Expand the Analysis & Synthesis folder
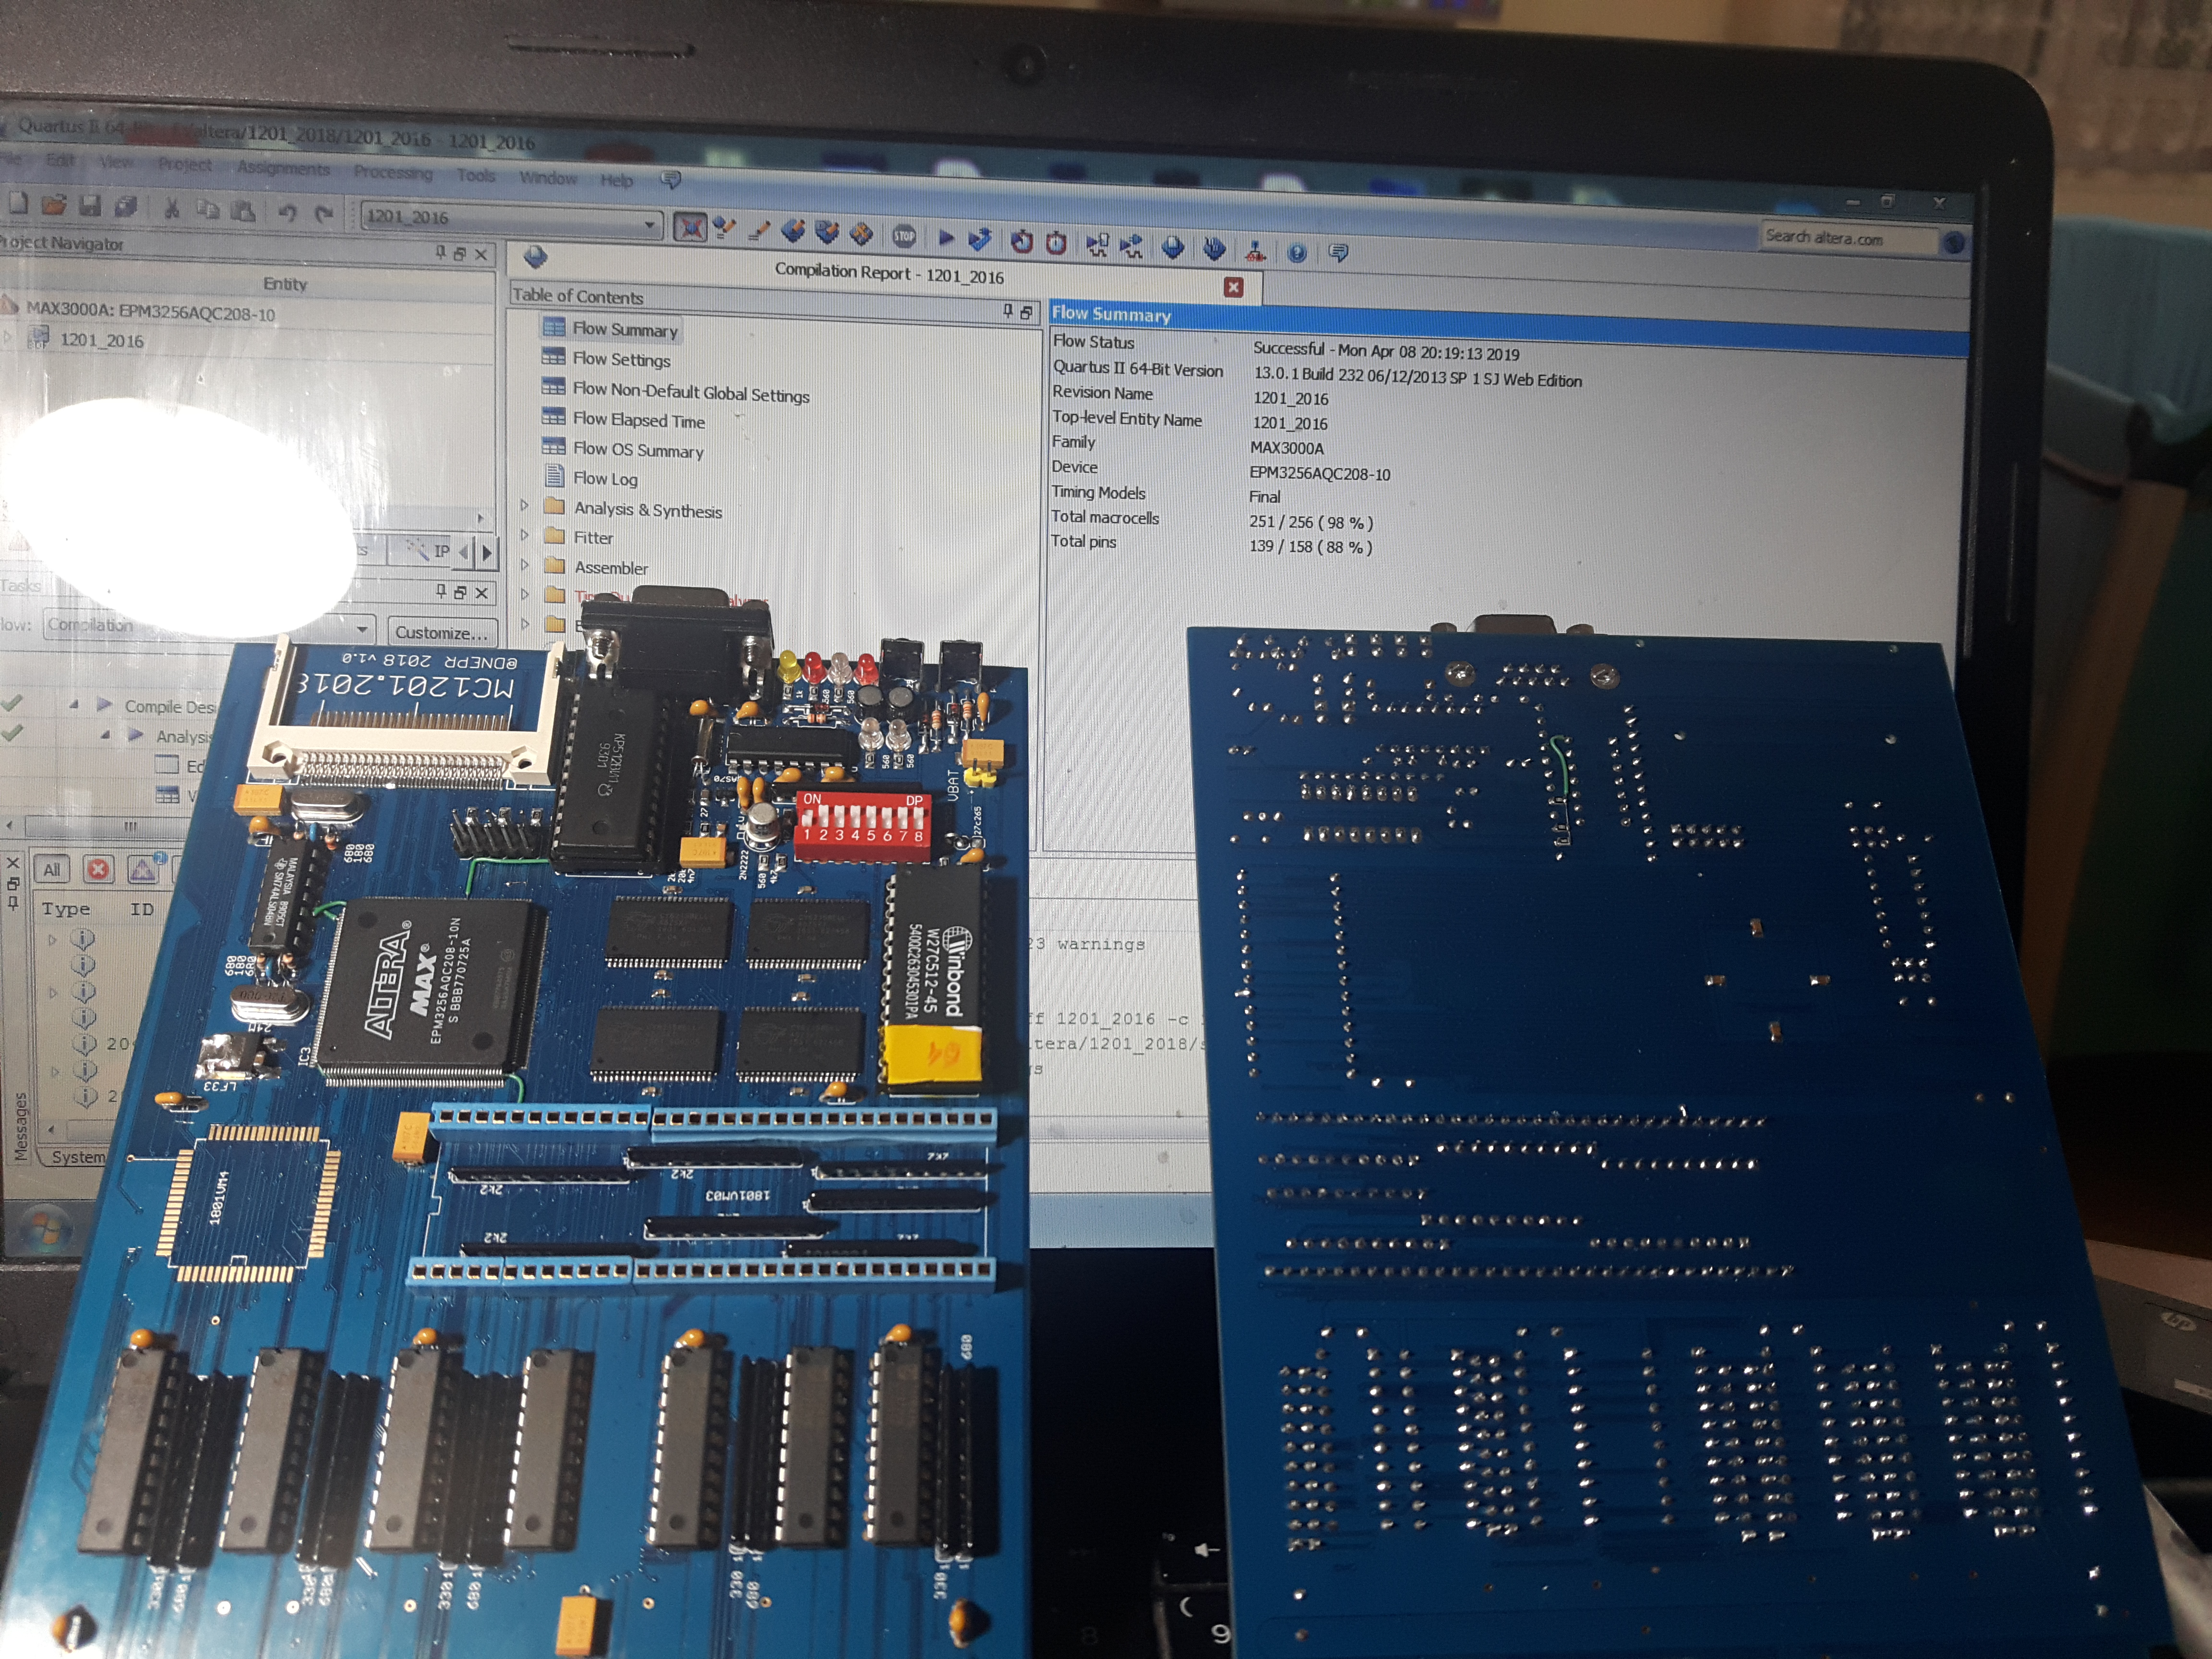 pyautogui.click(x=524, y=506)
